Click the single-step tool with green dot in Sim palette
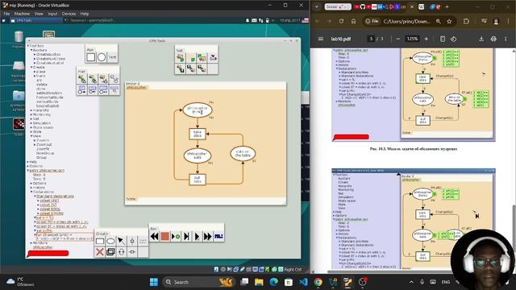516x290 pixels. tap(176, 236)
